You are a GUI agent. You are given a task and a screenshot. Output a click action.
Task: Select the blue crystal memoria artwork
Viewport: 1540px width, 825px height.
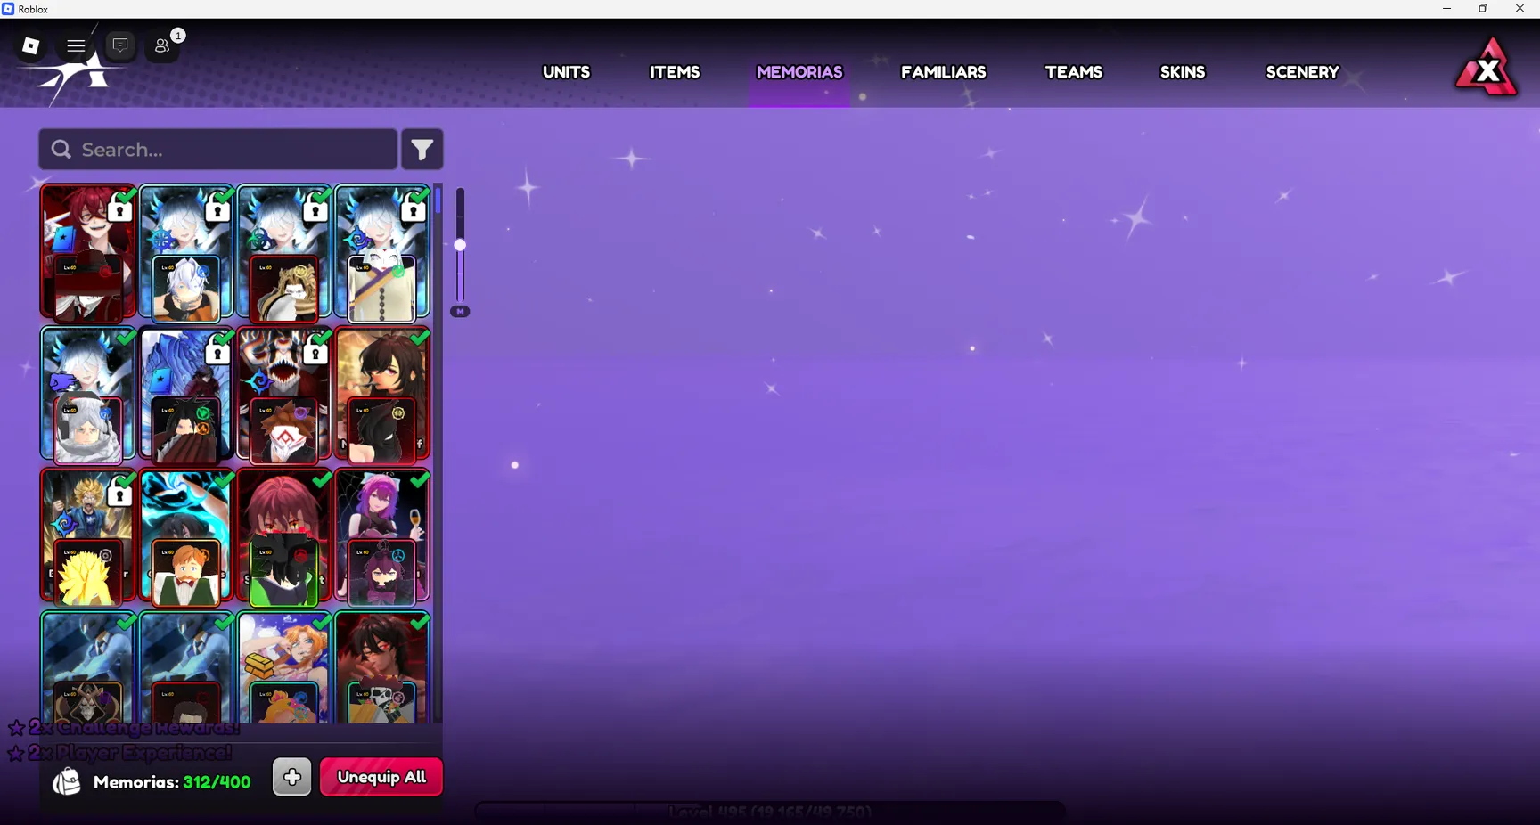click(x=185, y=395)
